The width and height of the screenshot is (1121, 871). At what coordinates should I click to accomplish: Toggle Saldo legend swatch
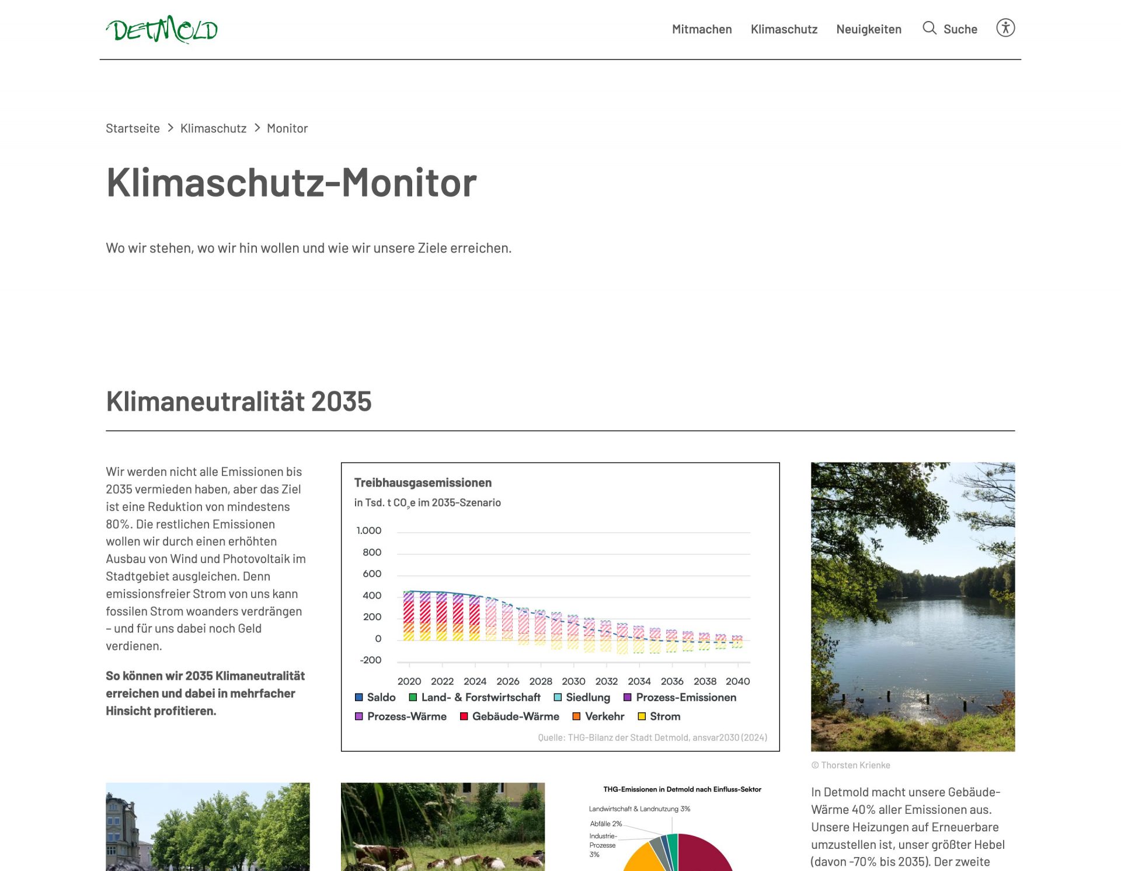(359, 698)
